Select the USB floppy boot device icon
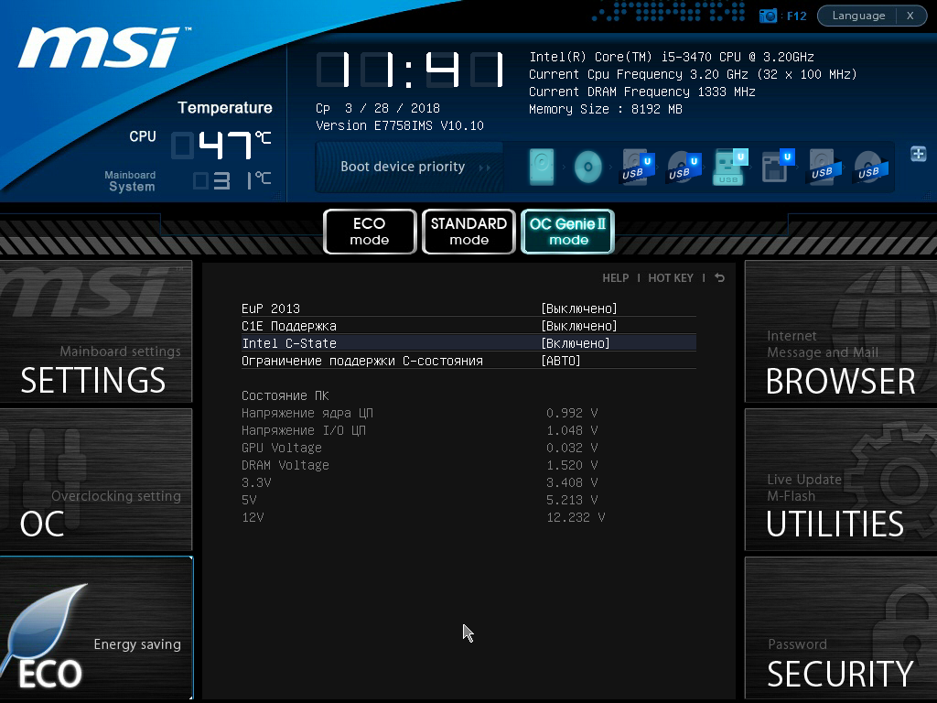Screen dimensions: 937x703 click(x=778, y=167)
